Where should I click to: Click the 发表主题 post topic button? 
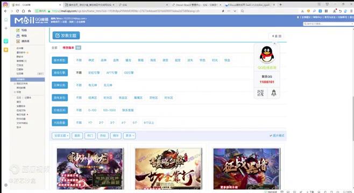(66, 35)
